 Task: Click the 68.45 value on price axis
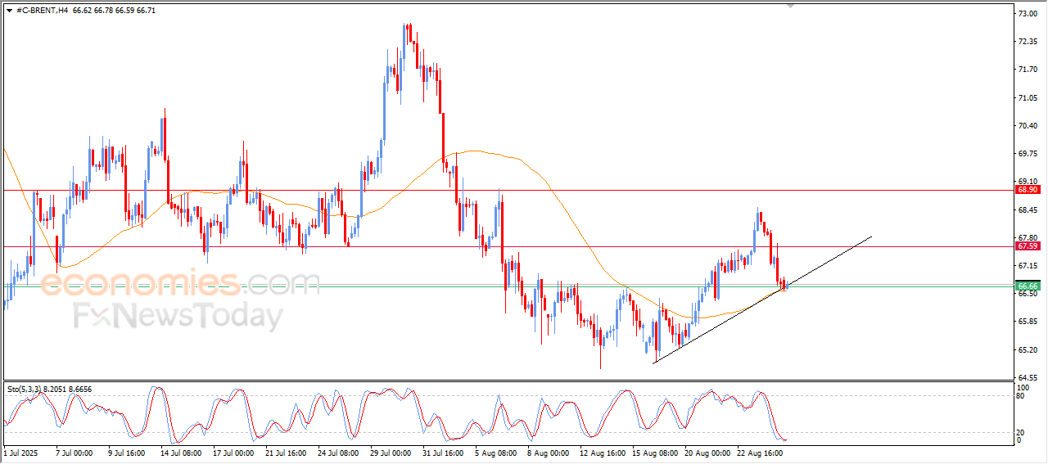(x=1028, y=209)
